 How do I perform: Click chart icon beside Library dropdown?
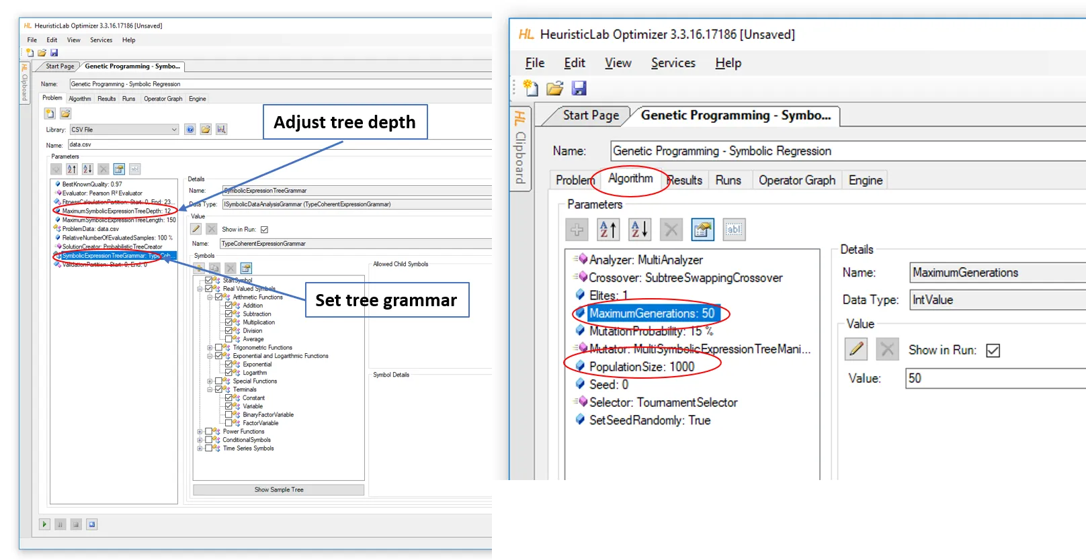(221, 130)
